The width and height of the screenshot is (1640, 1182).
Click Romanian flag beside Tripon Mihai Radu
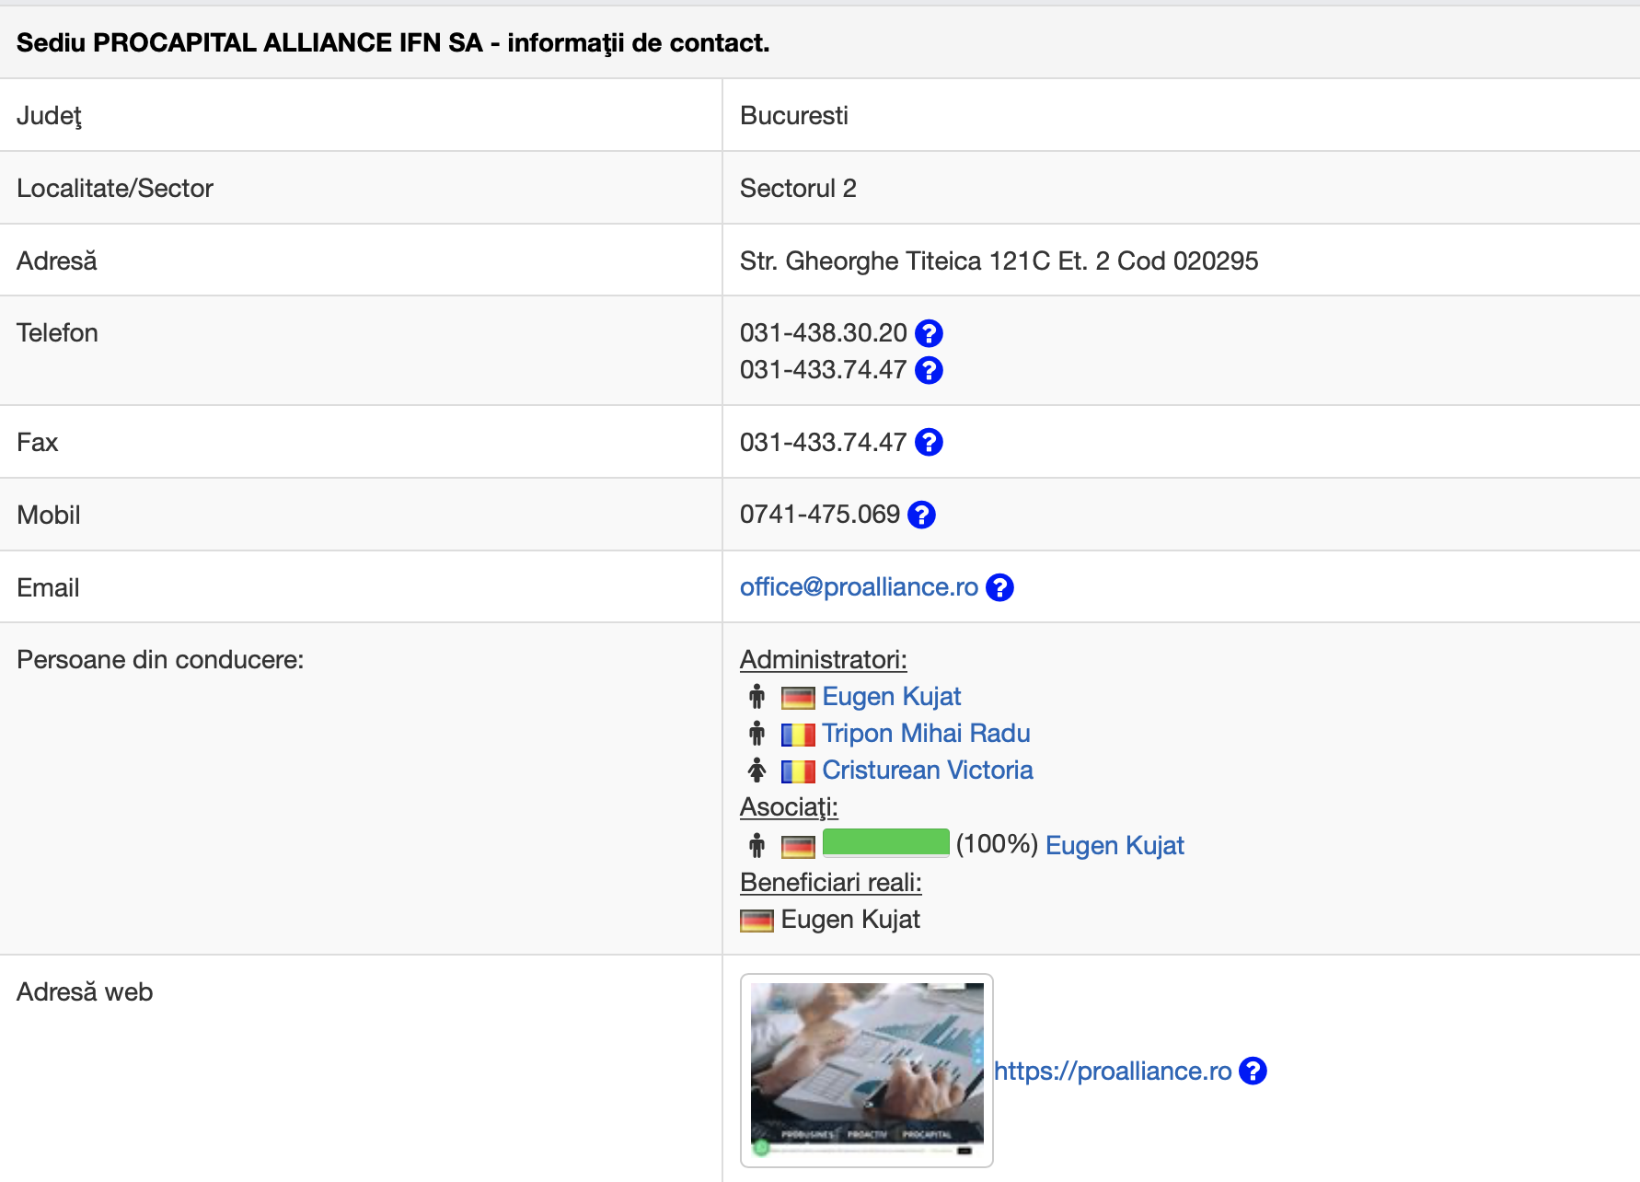coord(798,735)
